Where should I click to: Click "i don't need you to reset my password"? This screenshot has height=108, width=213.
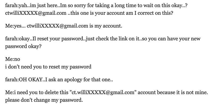pyautogui.click(x=48, y=67)
